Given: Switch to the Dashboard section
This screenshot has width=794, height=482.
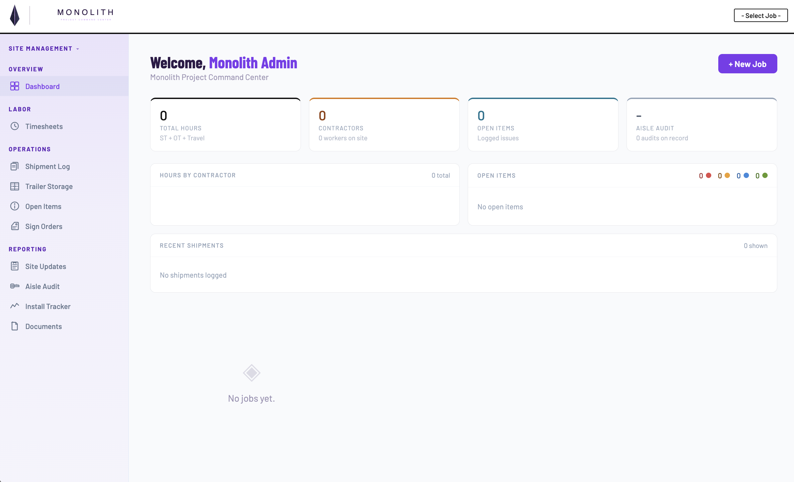Looking at the screenshot, I should [42, 86].
